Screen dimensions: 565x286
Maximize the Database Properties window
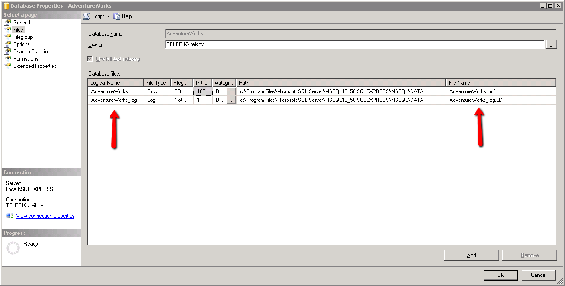[x=550, y=6]
